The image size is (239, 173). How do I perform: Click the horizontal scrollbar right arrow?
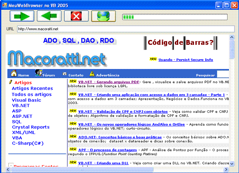[226, 169]
